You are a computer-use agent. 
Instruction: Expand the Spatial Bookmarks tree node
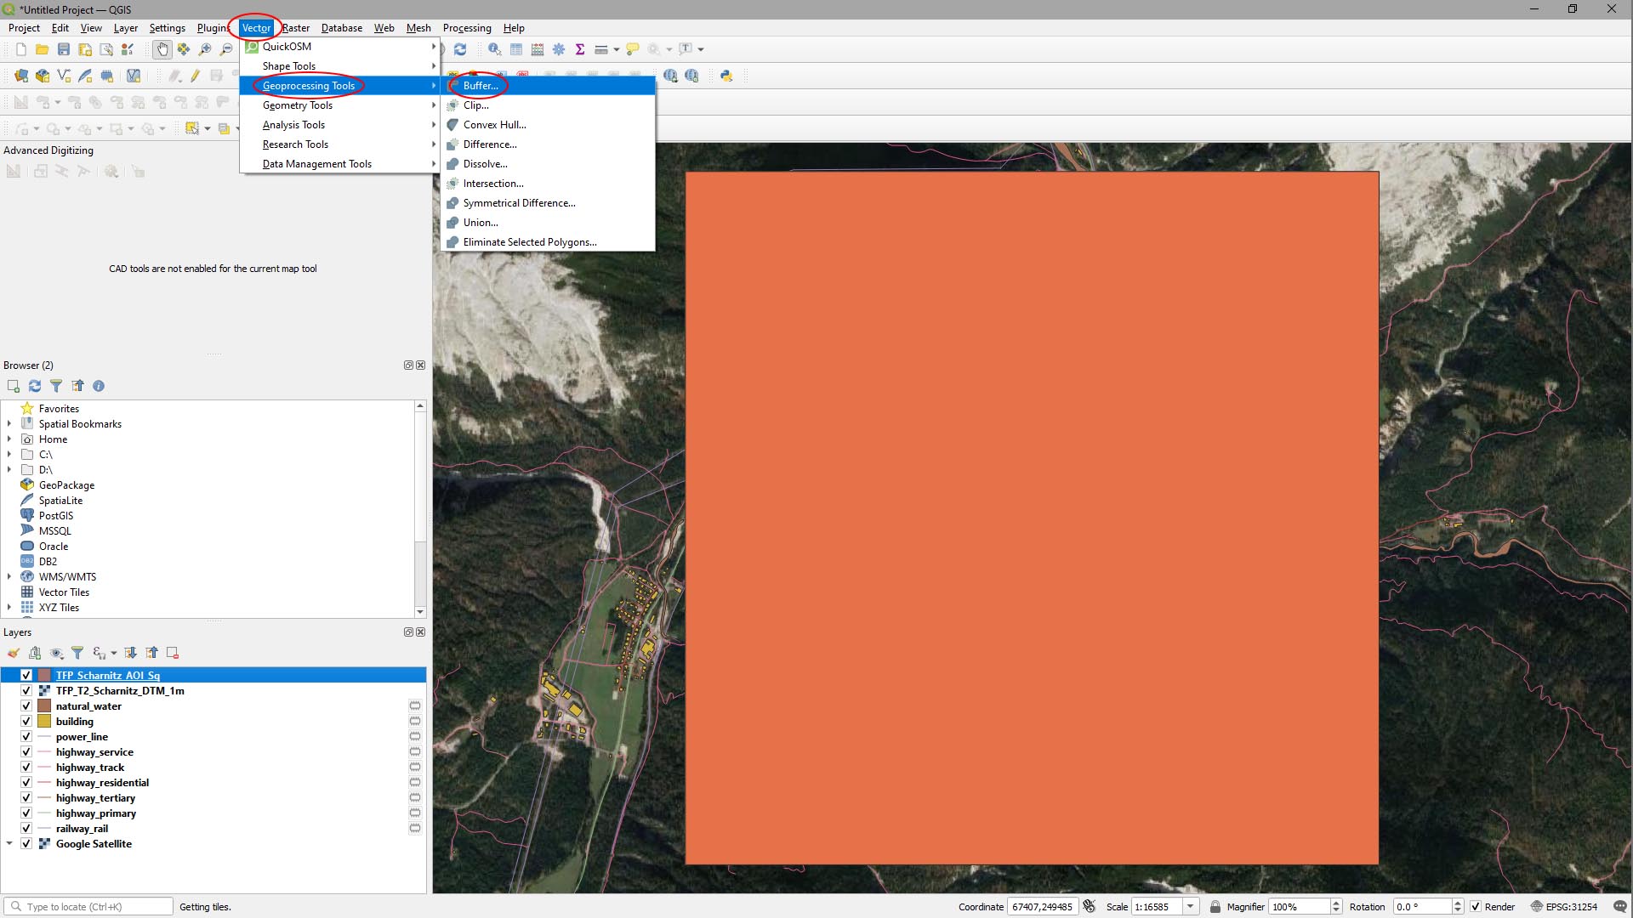(x=9, y=423)
